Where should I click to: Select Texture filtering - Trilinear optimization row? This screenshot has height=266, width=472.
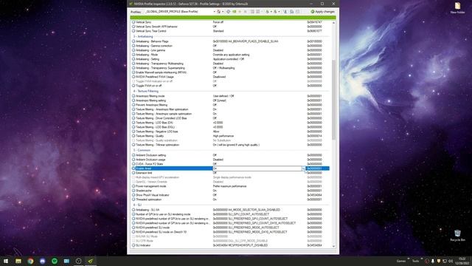230,145
